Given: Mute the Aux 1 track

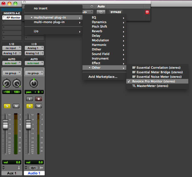Looking at the screenshot, I should point(16,106).
